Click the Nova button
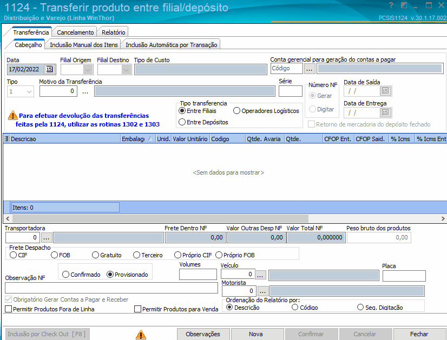The height and width of the screenshot is (340, 447). pos(256,334)
